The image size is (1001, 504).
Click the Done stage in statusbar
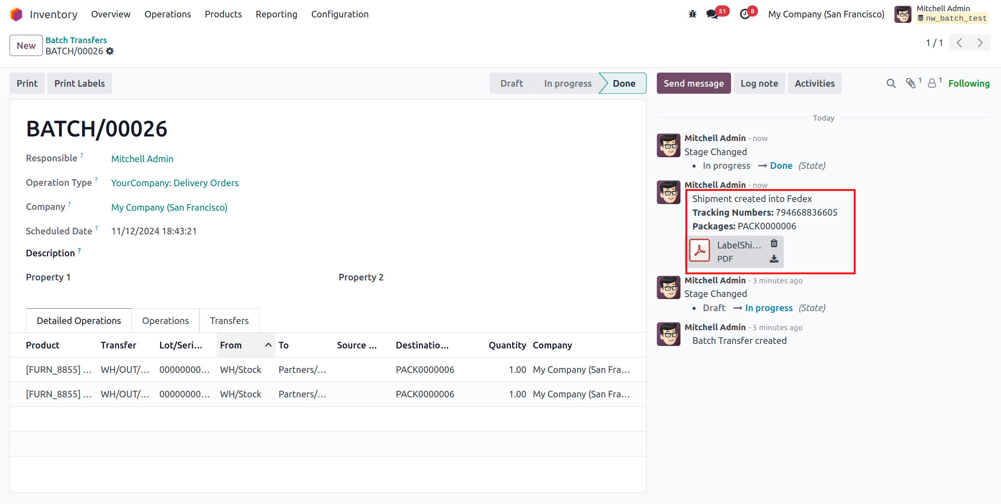tap(623, 83)
